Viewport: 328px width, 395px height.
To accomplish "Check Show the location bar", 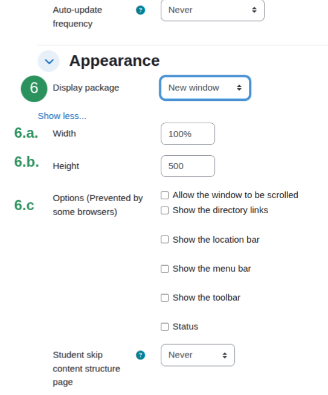I will coord(165,240).
